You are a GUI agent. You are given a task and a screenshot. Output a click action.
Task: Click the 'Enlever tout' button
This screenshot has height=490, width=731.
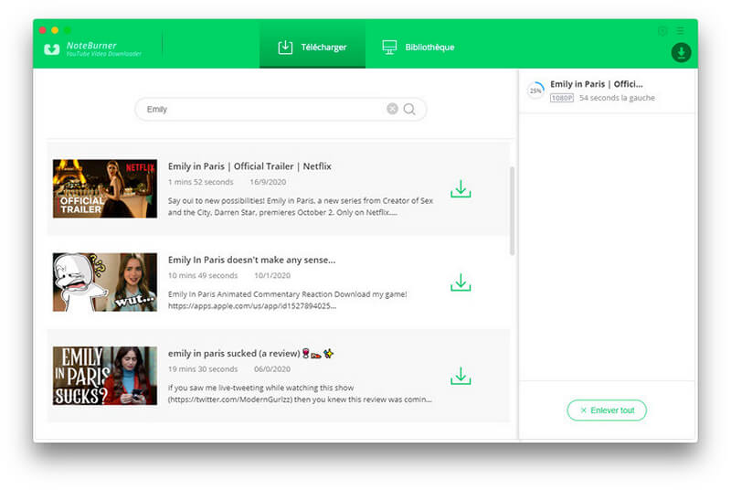(x=607, y=410)
